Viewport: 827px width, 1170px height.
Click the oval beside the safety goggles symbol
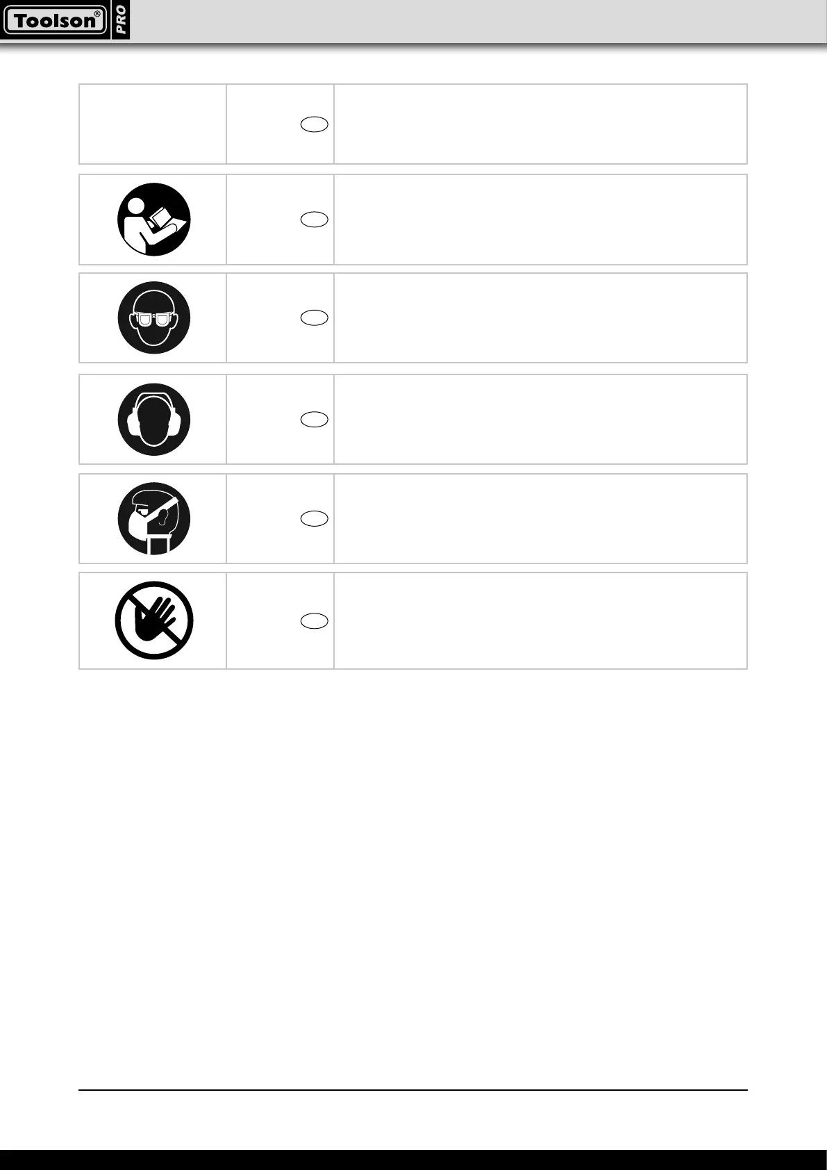(315, 318)
